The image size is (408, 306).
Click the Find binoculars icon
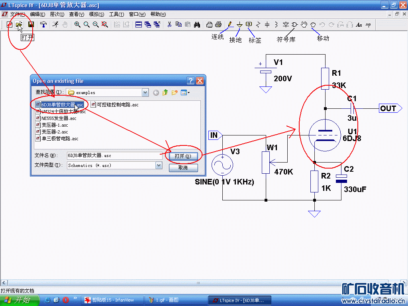pos(197,24)
